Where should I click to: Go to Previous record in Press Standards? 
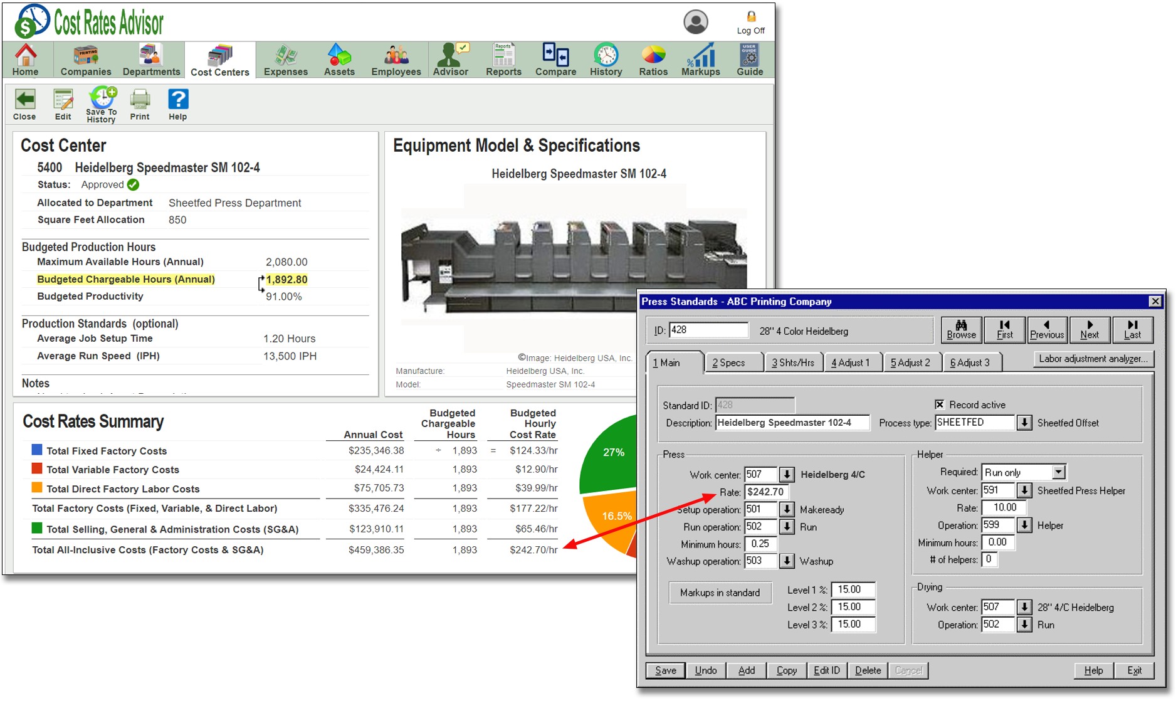(1047, 329)
